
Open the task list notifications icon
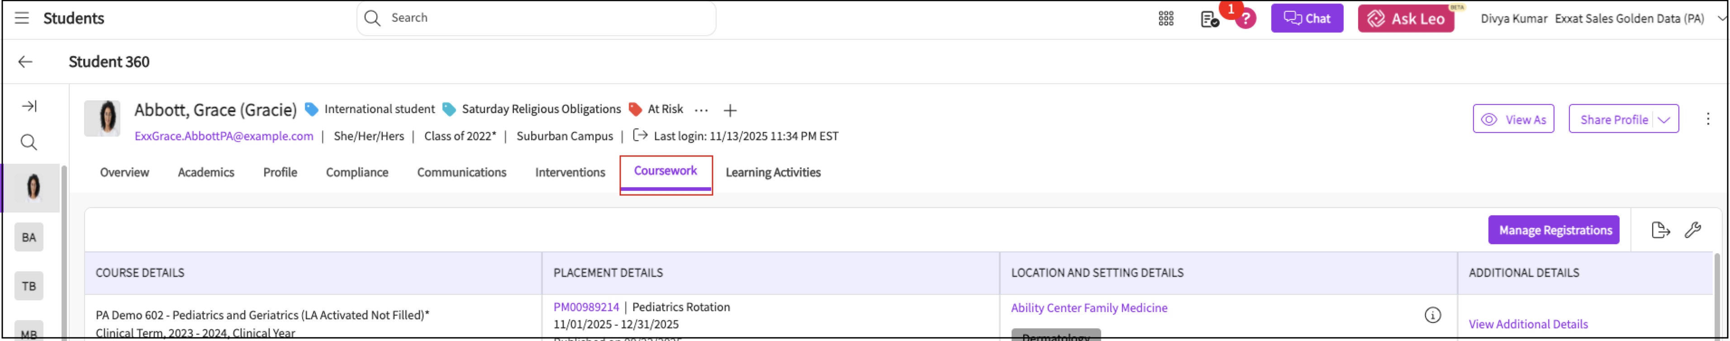1209,19
